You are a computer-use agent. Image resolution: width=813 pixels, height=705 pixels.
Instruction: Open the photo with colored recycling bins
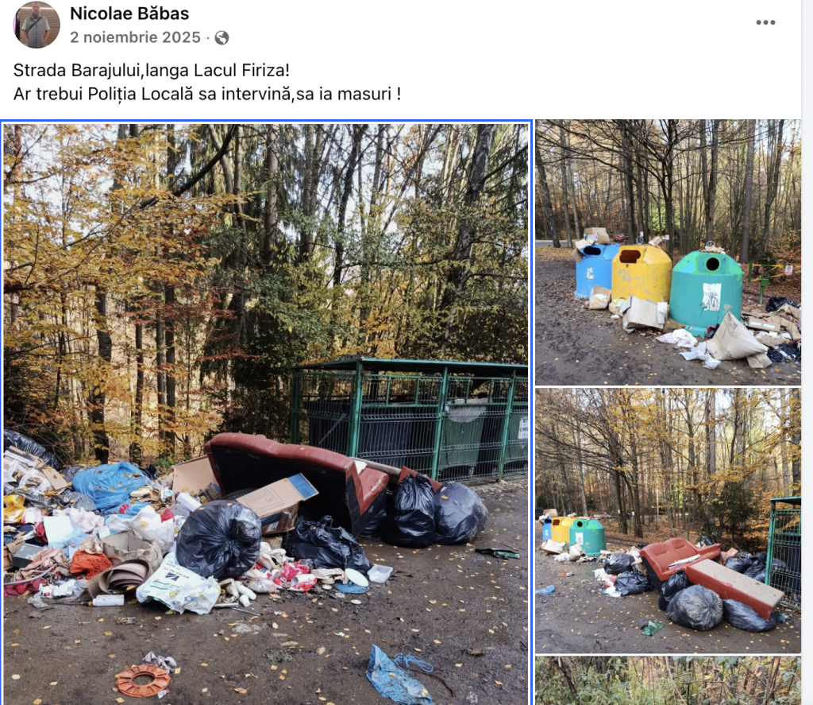coord(668,252)
